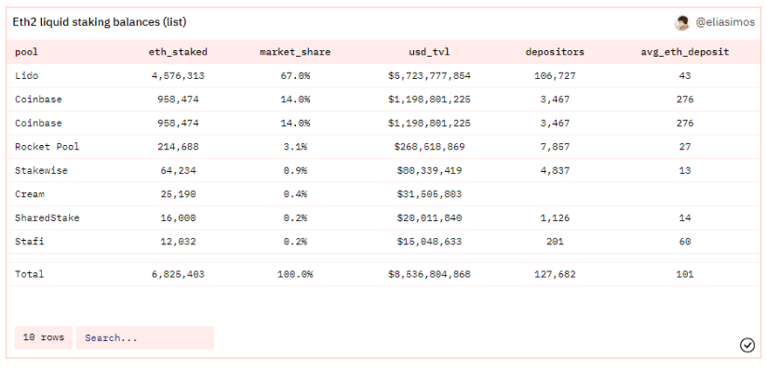The height and width of the screenshot is (369, 766).
Task: Select the Rocket Pool row
Action: [x=383, y=147]
